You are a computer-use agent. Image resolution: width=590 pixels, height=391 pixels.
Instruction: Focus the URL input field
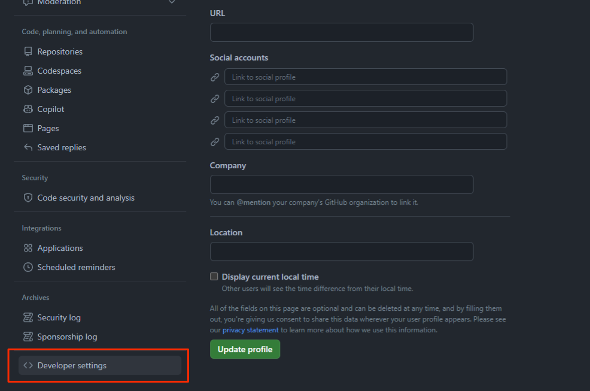click(x=342, y=32)
